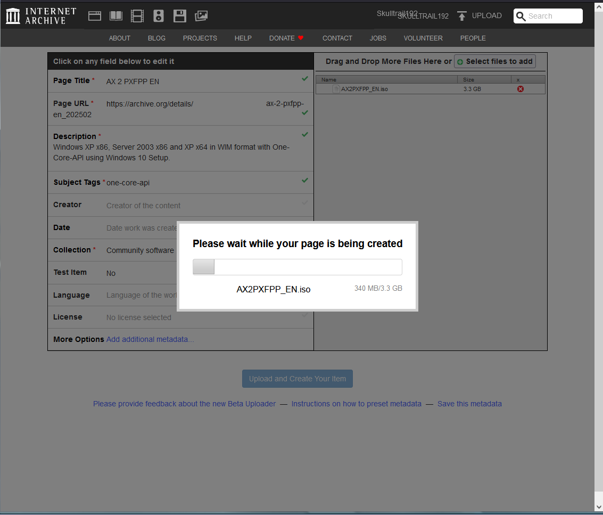Open the Beta Uploader feedback link
This screenshot has width=603, height=515.
[184, 404]
